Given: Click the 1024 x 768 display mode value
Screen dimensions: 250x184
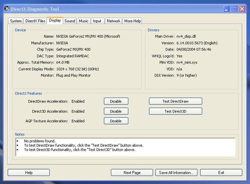Looking at the screenshot, I should coord(77,69).
